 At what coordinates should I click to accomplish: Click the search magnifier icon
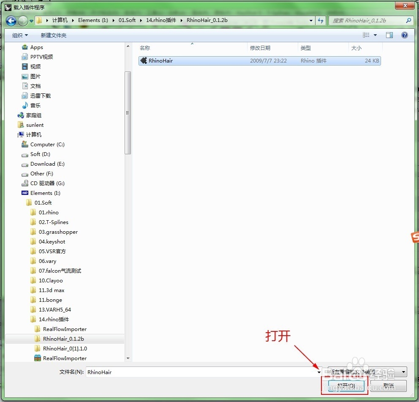coord(408,20)
